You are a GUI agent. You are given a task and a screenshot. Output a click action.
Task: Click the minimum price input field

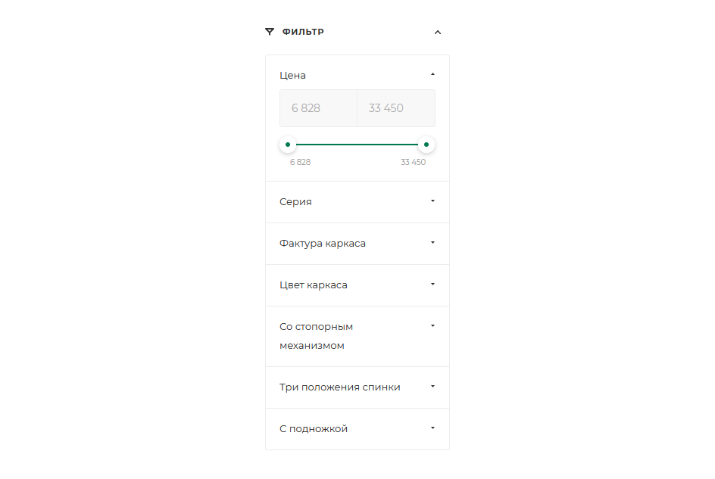click(x=318, y=108)
